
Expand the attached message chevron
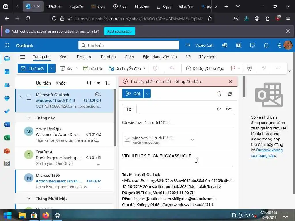(x=192, y=140)
